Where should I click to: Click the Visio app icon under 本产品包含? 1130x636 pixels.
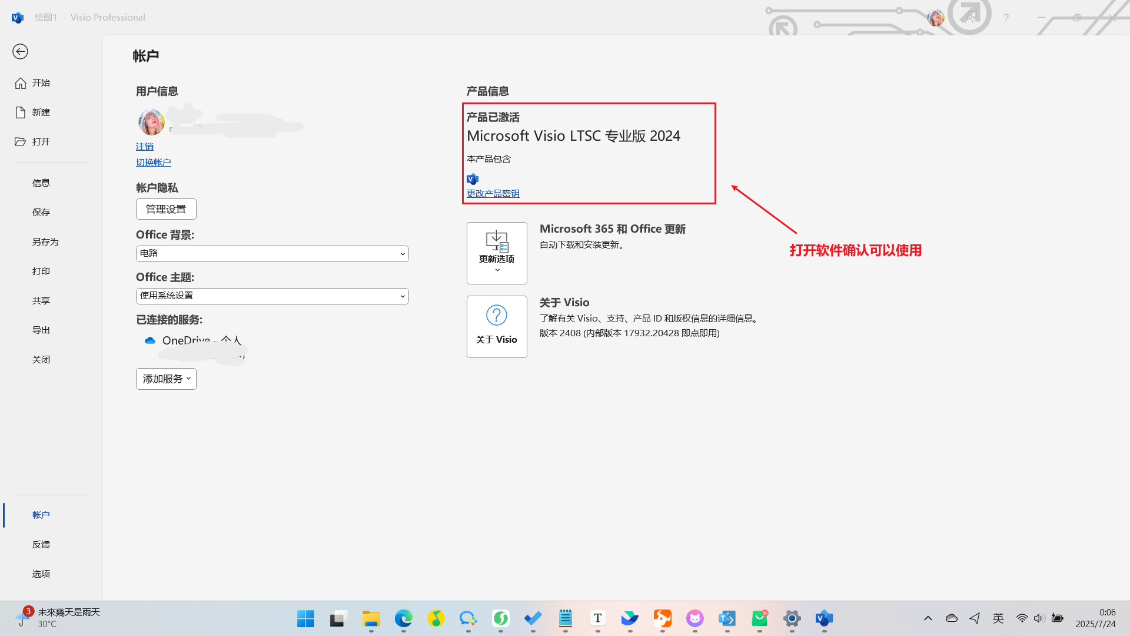[x=472, y=179]
